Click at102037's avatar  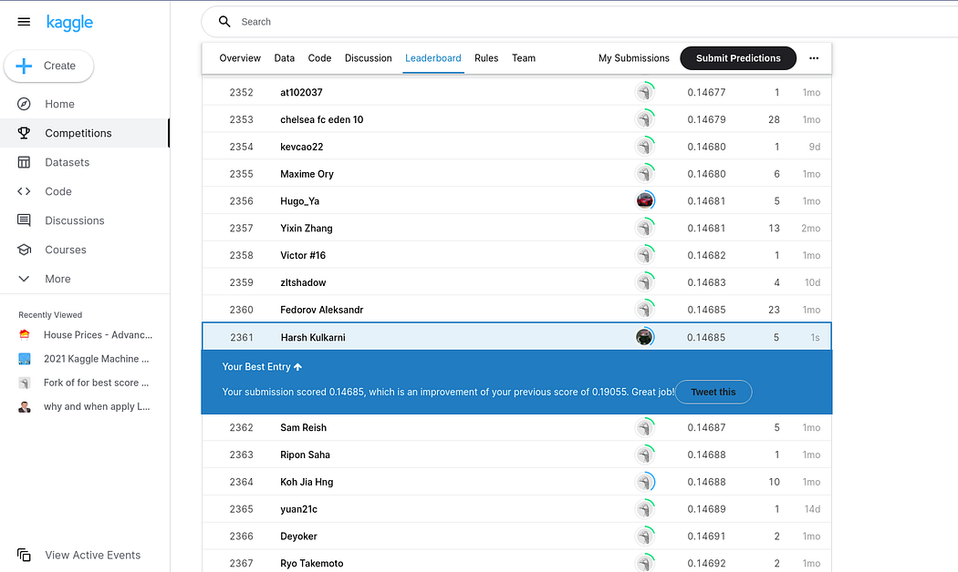coord(644,92)
